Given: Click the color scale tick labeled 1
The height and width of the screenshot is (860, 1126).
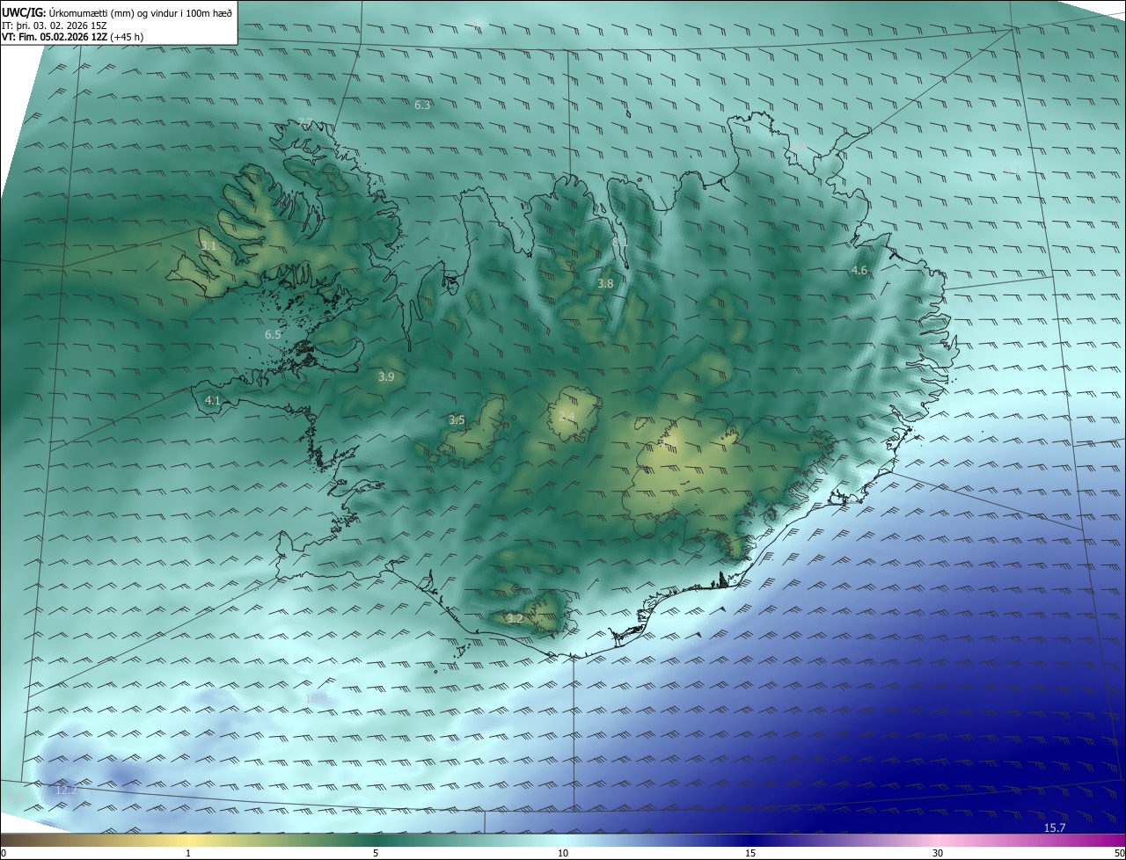Looking at the screenshot, I should (188, 853).
